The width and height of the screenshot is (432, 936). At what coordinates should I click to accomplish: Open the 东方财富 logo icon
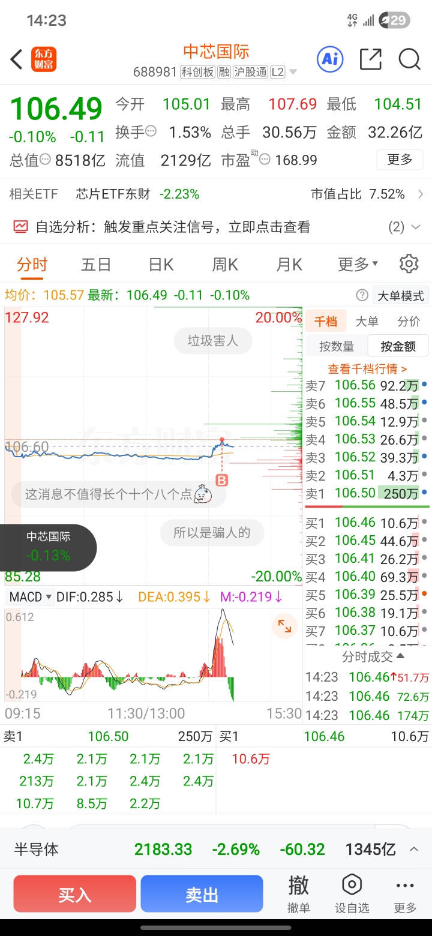point(44,59)
